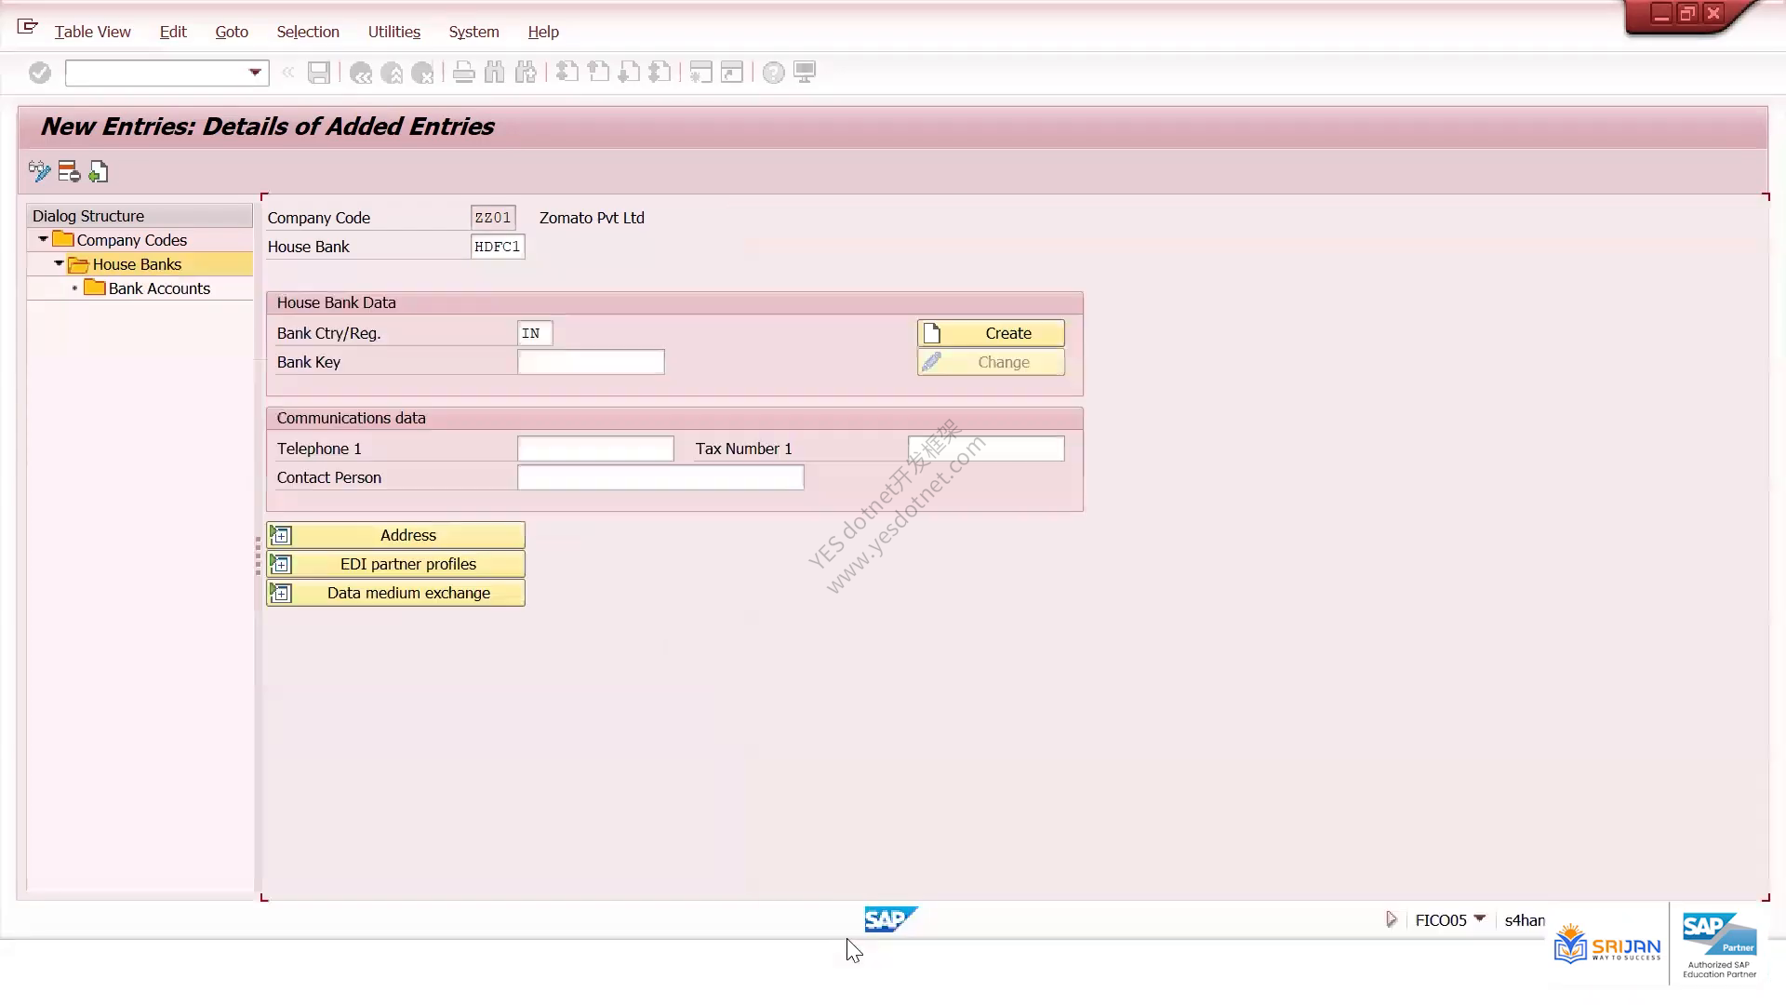Click the Last Page icon
Screen dimensions: 1786x1005
[660, 73]
